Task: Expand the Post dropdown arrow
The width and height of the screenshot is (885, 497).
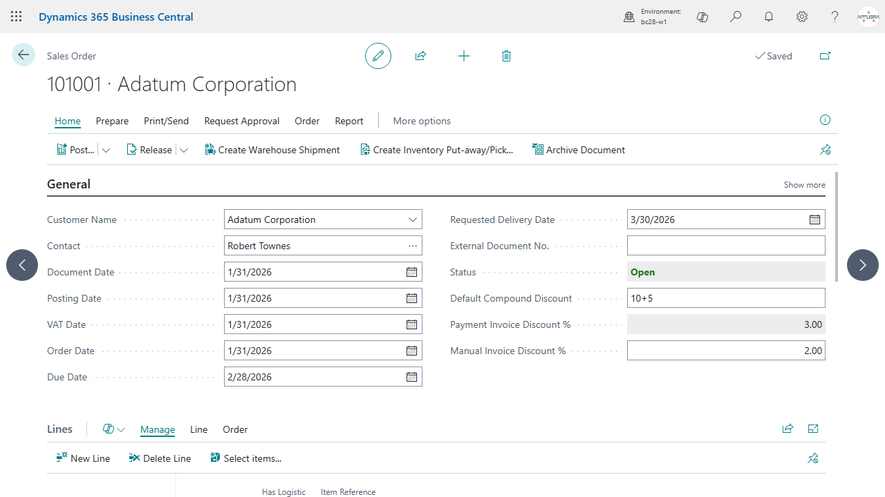Action: (106, 150)
